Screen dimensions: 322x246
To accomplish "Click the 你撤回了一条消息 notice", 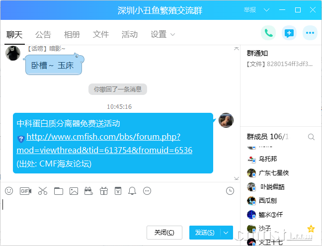I will [118, 89].
